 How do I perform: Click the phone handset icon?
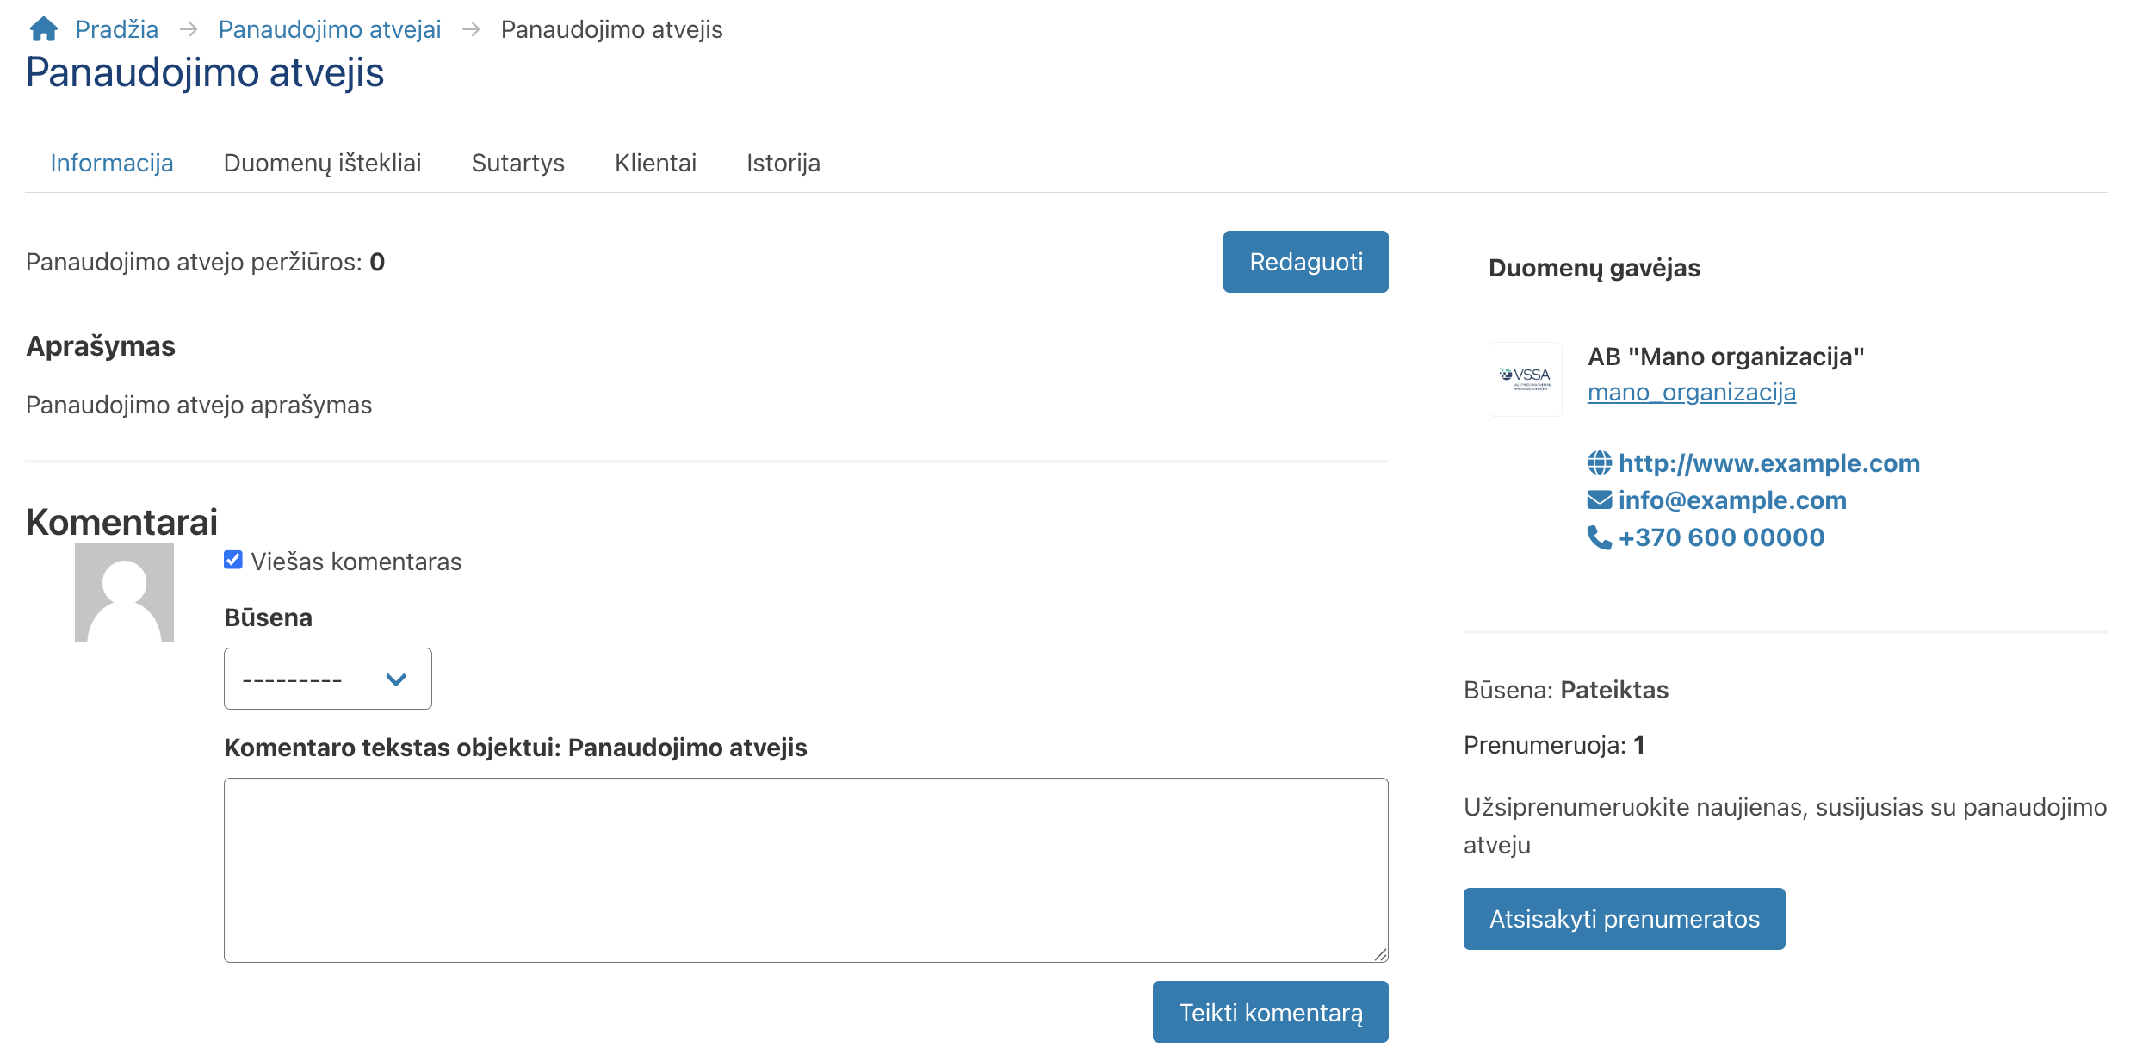coord(1599,537)
